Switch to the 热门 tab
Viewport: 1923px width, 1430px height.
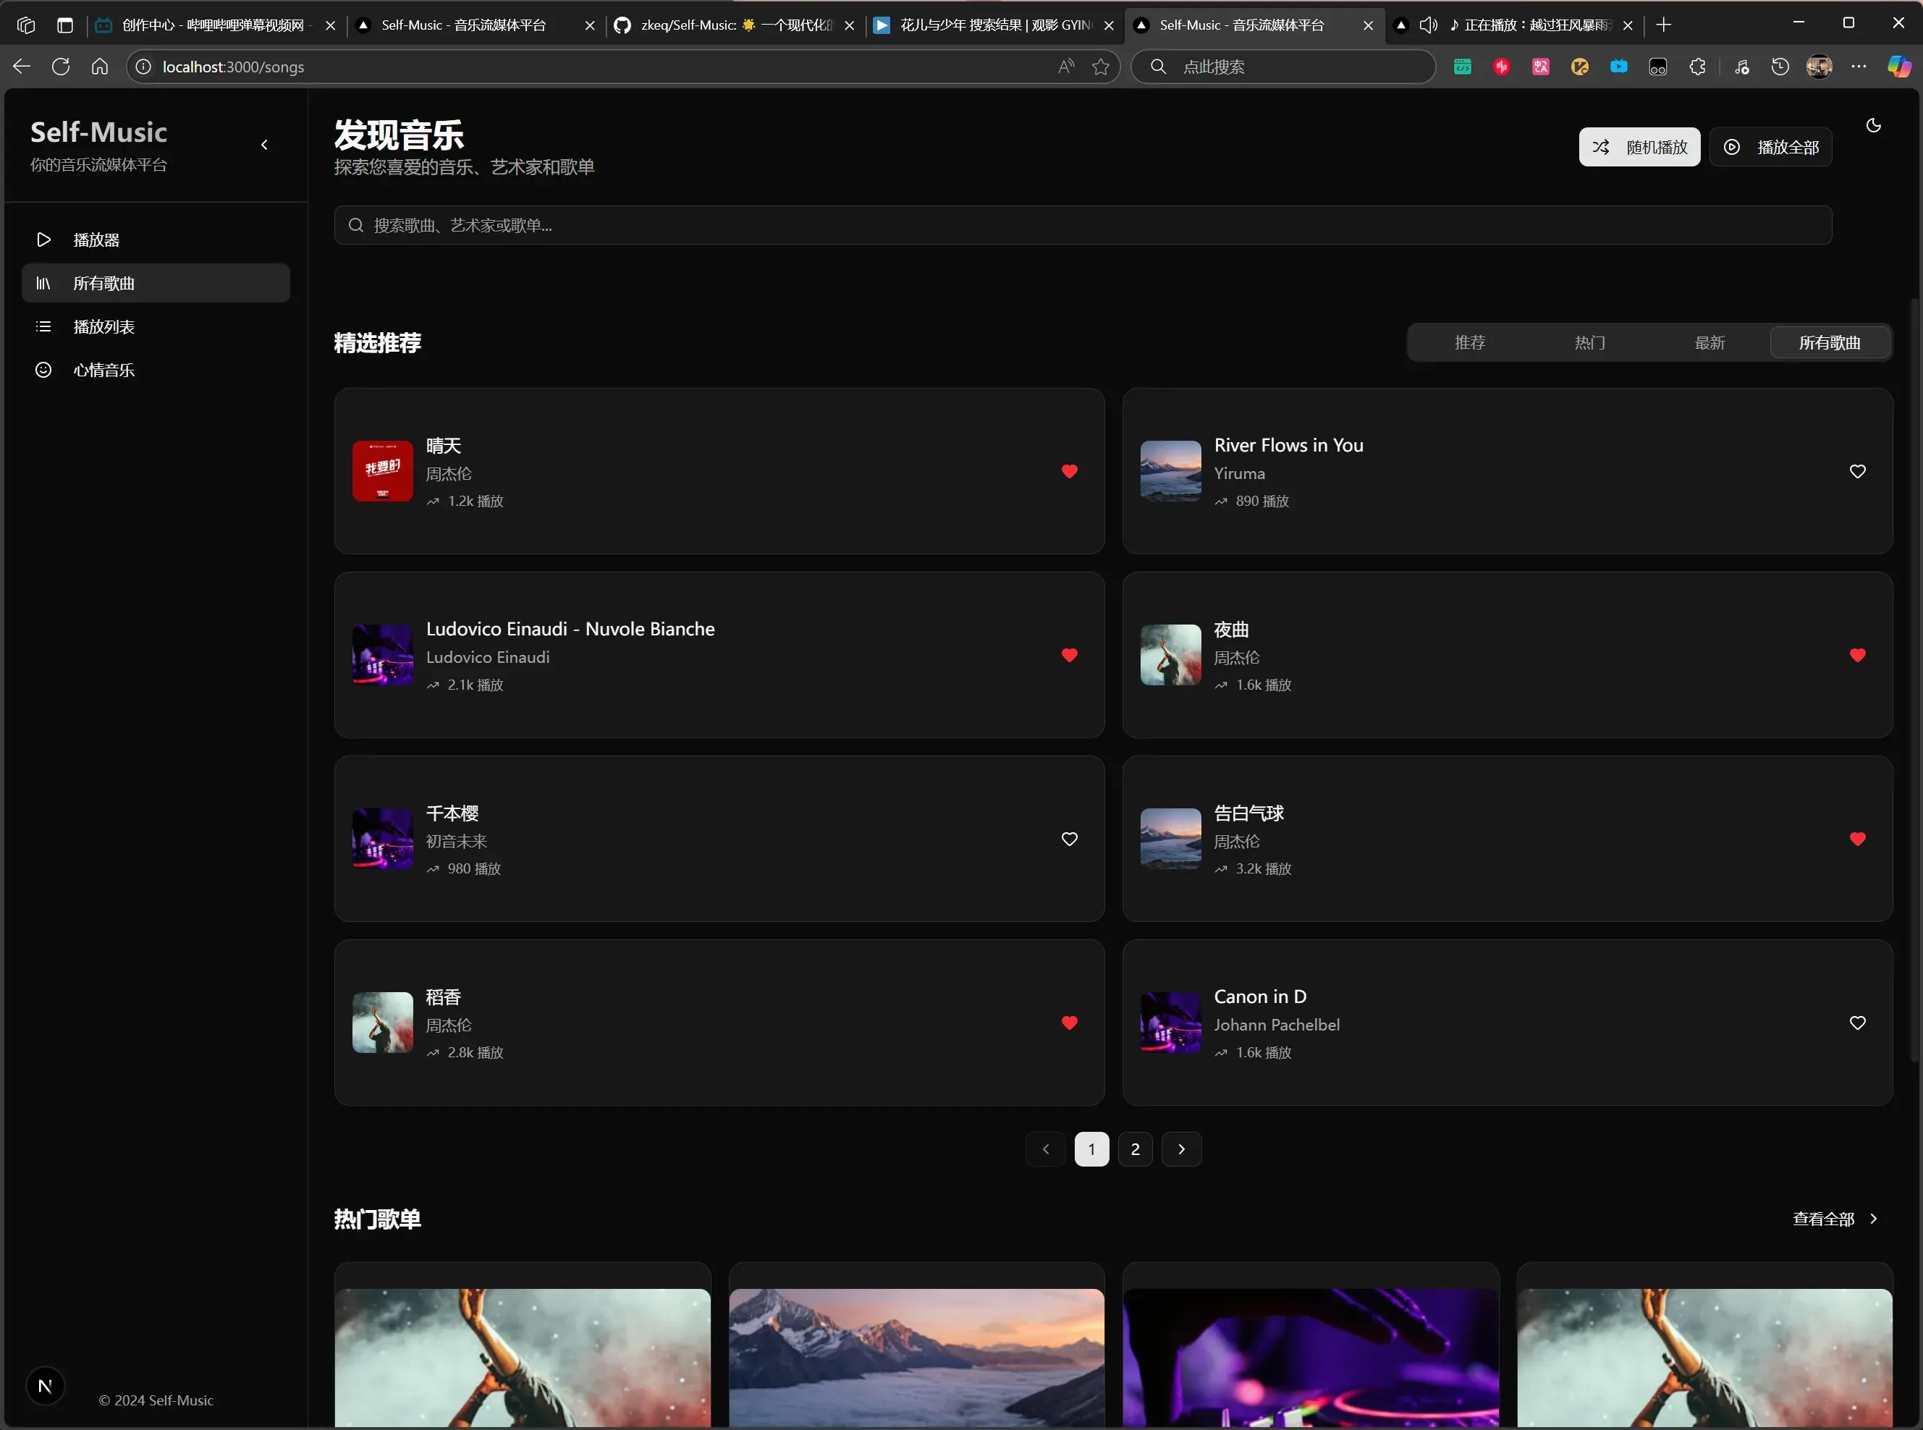[1589, 343]
